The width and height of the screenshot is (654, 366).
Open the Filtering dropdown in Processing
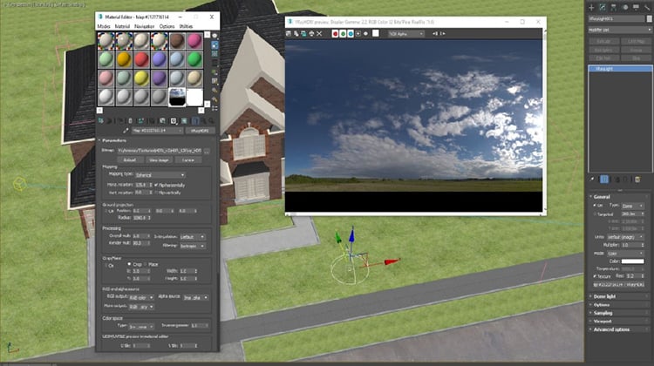[193, 246]
